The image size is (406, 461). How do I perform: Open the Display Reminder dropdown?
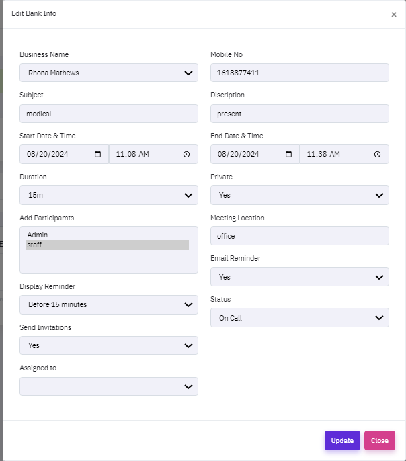108,304
